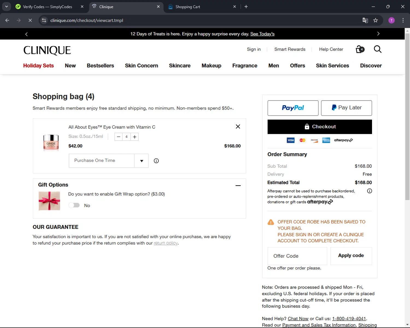Screen dimensions: 410x328
Task: Open the Purchase One Time dropdown
Action: tap(109, 161)
